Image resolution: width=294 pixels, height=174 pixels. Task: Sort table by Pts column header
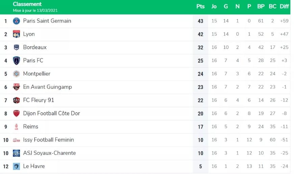pos(200,6)
